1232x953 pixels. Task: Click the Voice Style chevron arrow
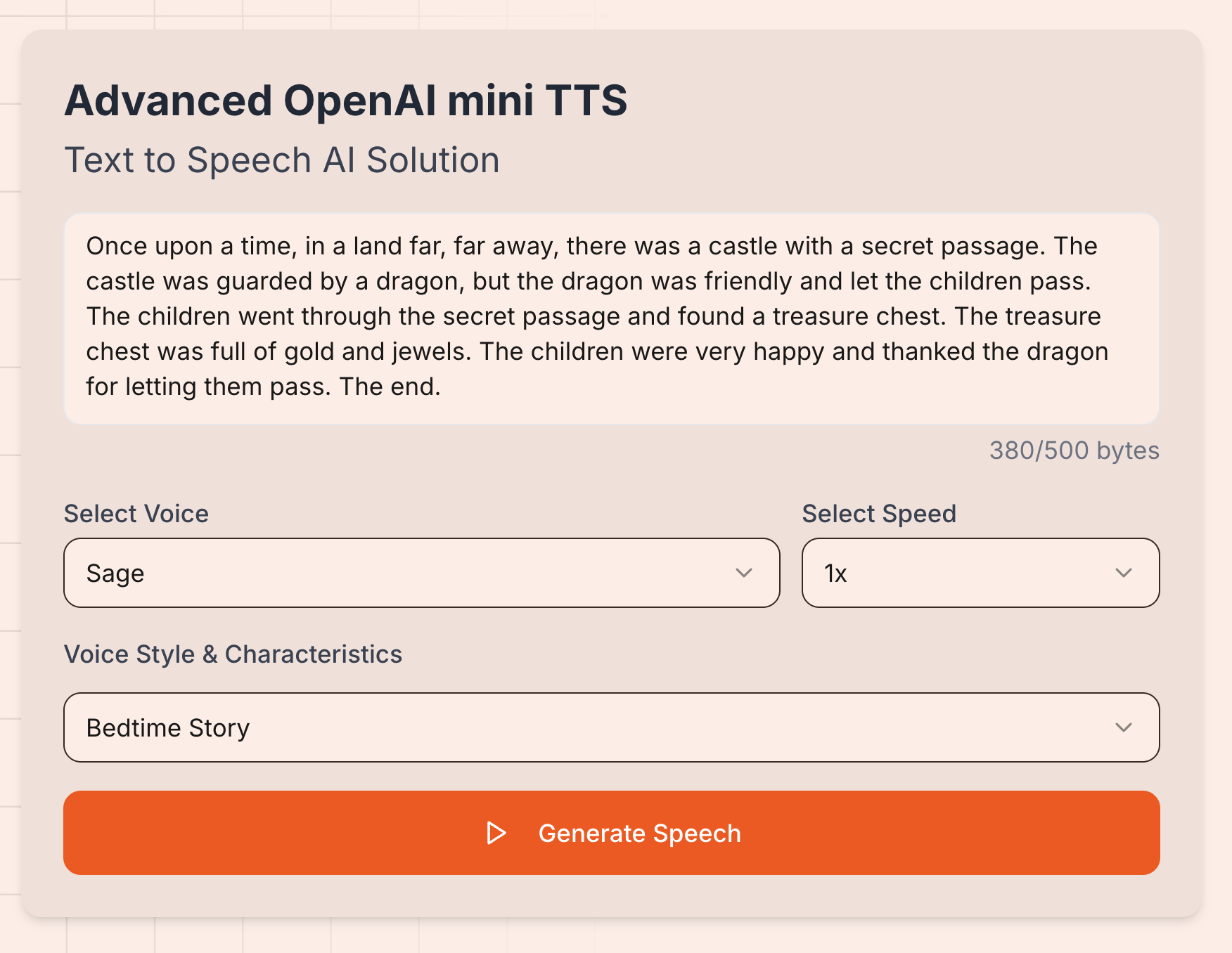[x=1123, y=729]
